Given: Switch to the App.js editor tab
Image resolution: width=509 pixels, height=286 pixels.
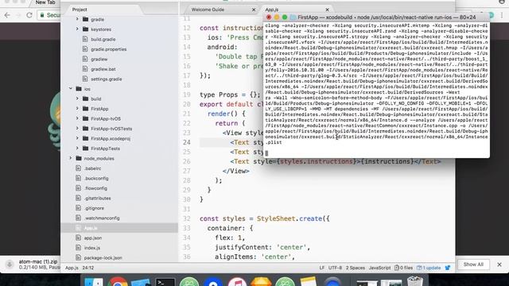Looking at the screenshot, I should pyautogui.click(x=272, y=10).
